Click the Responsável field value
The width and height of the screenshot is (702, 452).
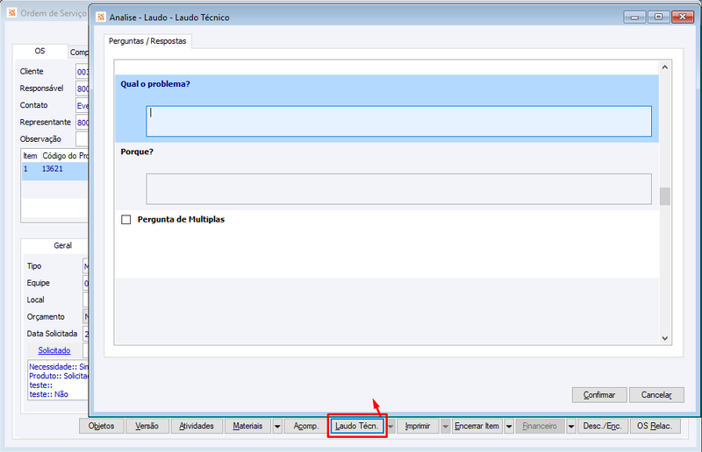point(82,88)
